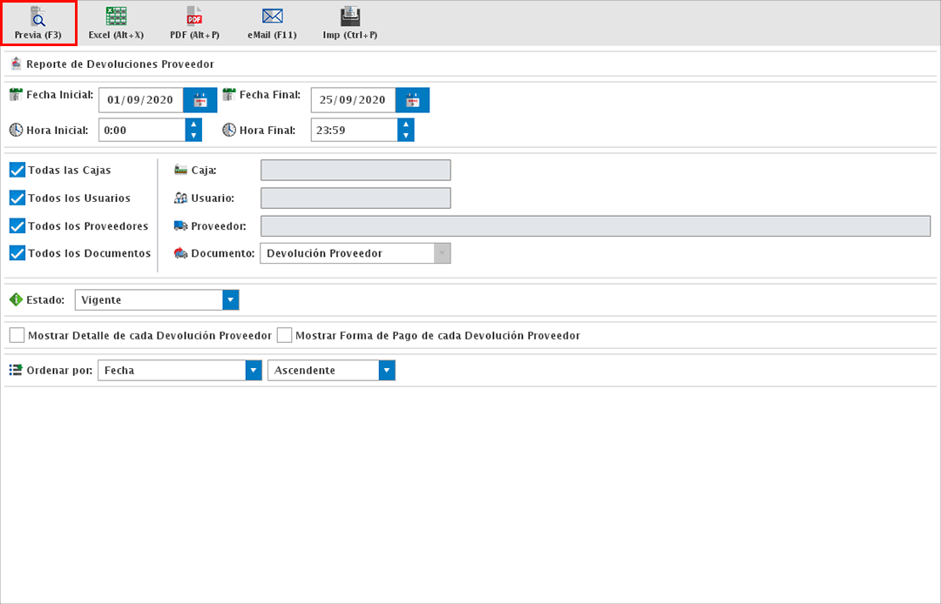Export report using PDF (Alt+P) icon
941x604 pixels.
pyautogui.click(x=194, y=17)
